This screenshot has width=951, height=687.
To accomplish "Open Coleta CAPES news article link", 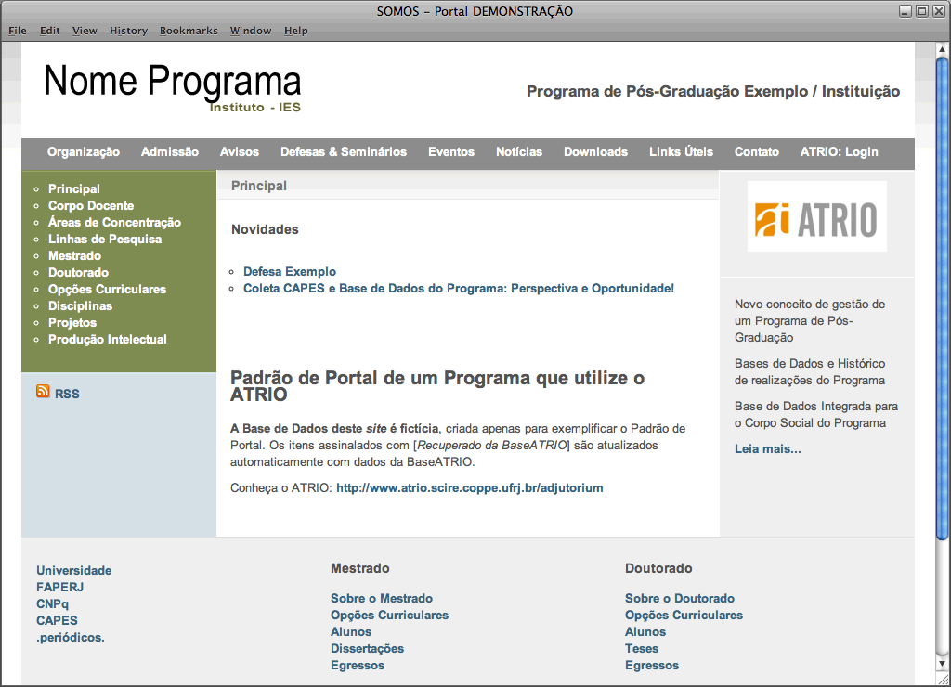I will 459,289.
